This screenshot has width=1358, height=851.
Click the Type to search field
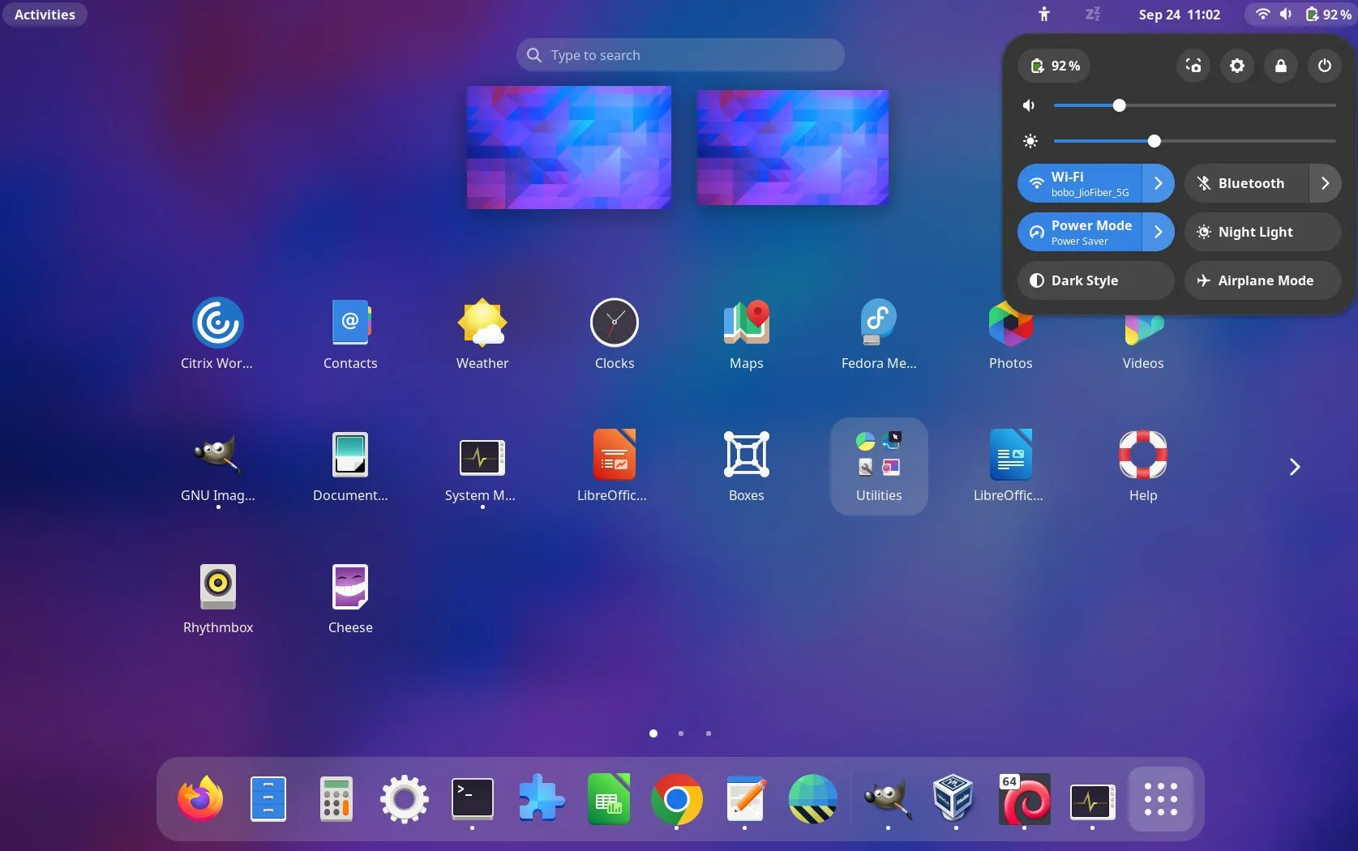click(679, 54)
